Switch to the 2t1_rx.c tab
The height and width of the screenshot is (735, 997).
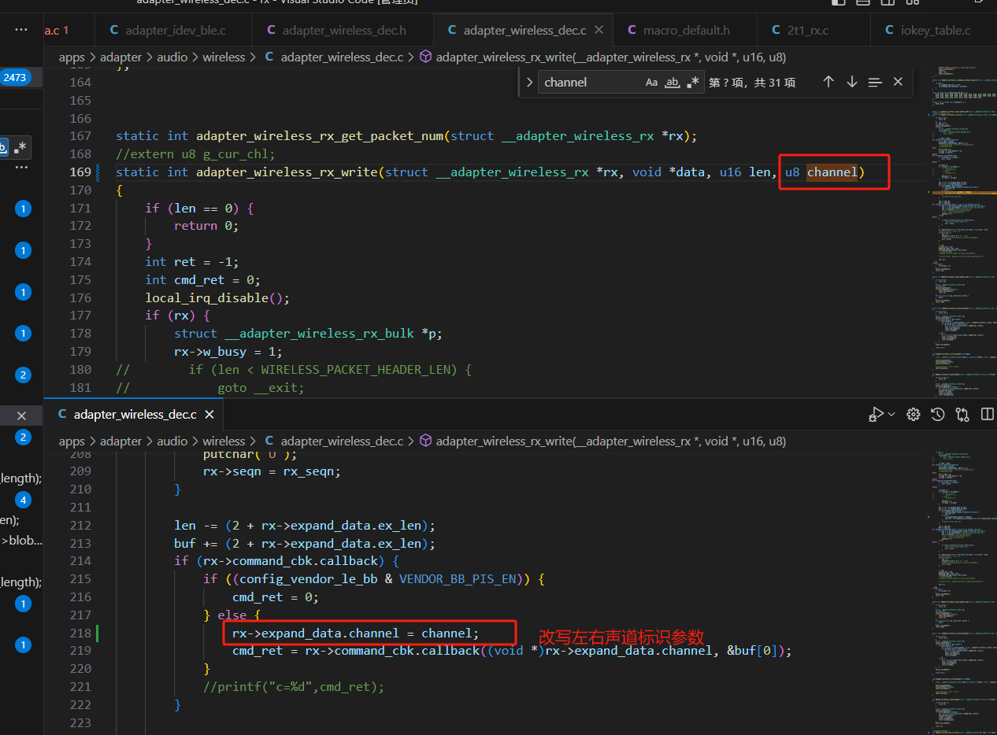click(814, 30)
